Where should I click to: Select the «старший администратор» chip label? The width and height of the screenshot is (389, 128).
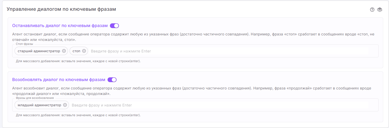point(39,51)
